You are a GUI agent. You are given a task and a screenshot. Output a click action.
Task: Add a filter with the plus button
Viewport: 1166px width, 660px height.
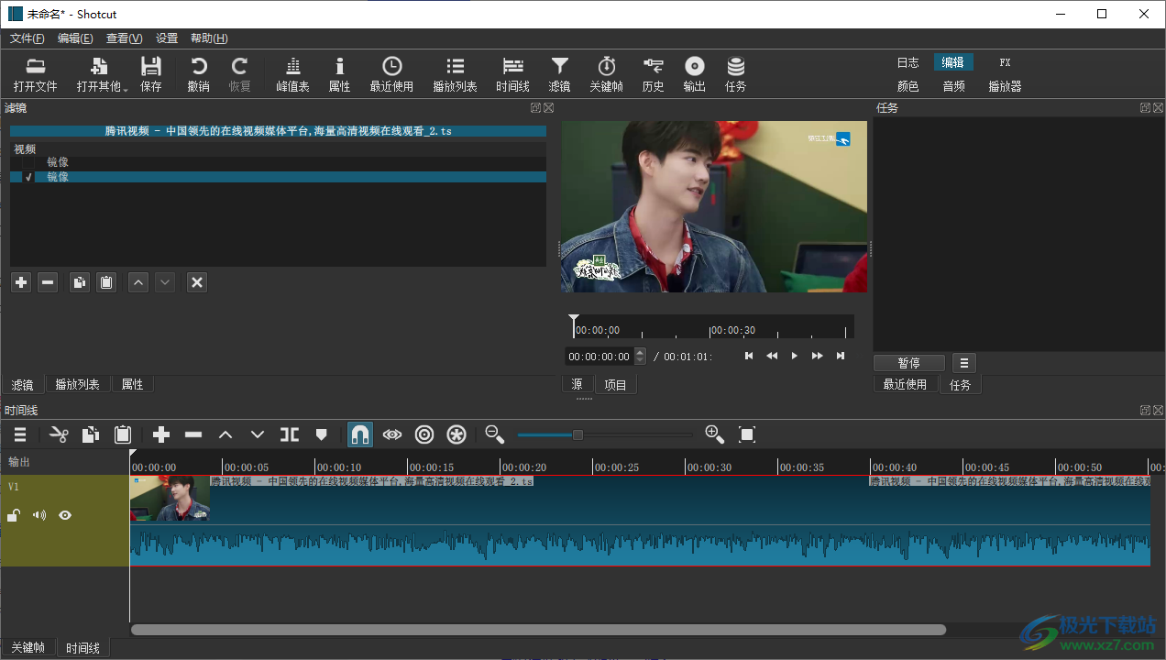(21, 282)
